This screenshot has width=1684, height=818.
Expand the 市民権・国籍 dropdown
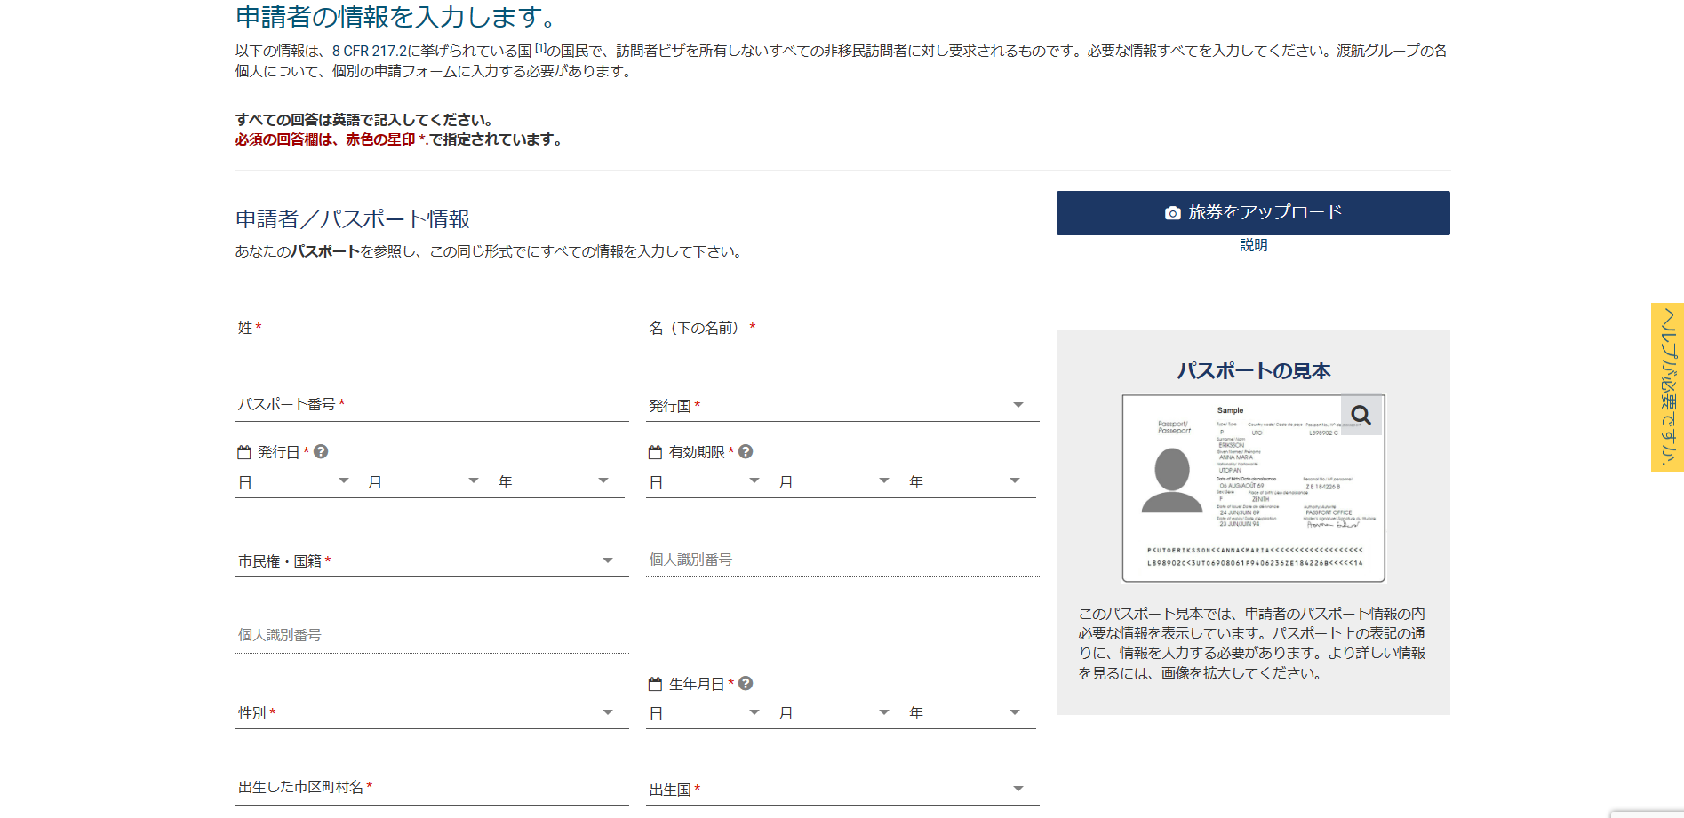tap(431, 561)
